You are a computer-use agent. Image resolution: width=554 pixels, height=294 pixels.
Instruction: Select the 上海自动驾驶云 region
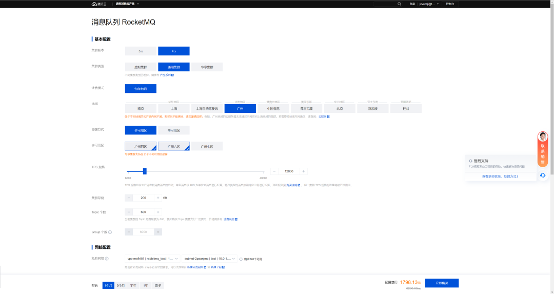point(207,108)
